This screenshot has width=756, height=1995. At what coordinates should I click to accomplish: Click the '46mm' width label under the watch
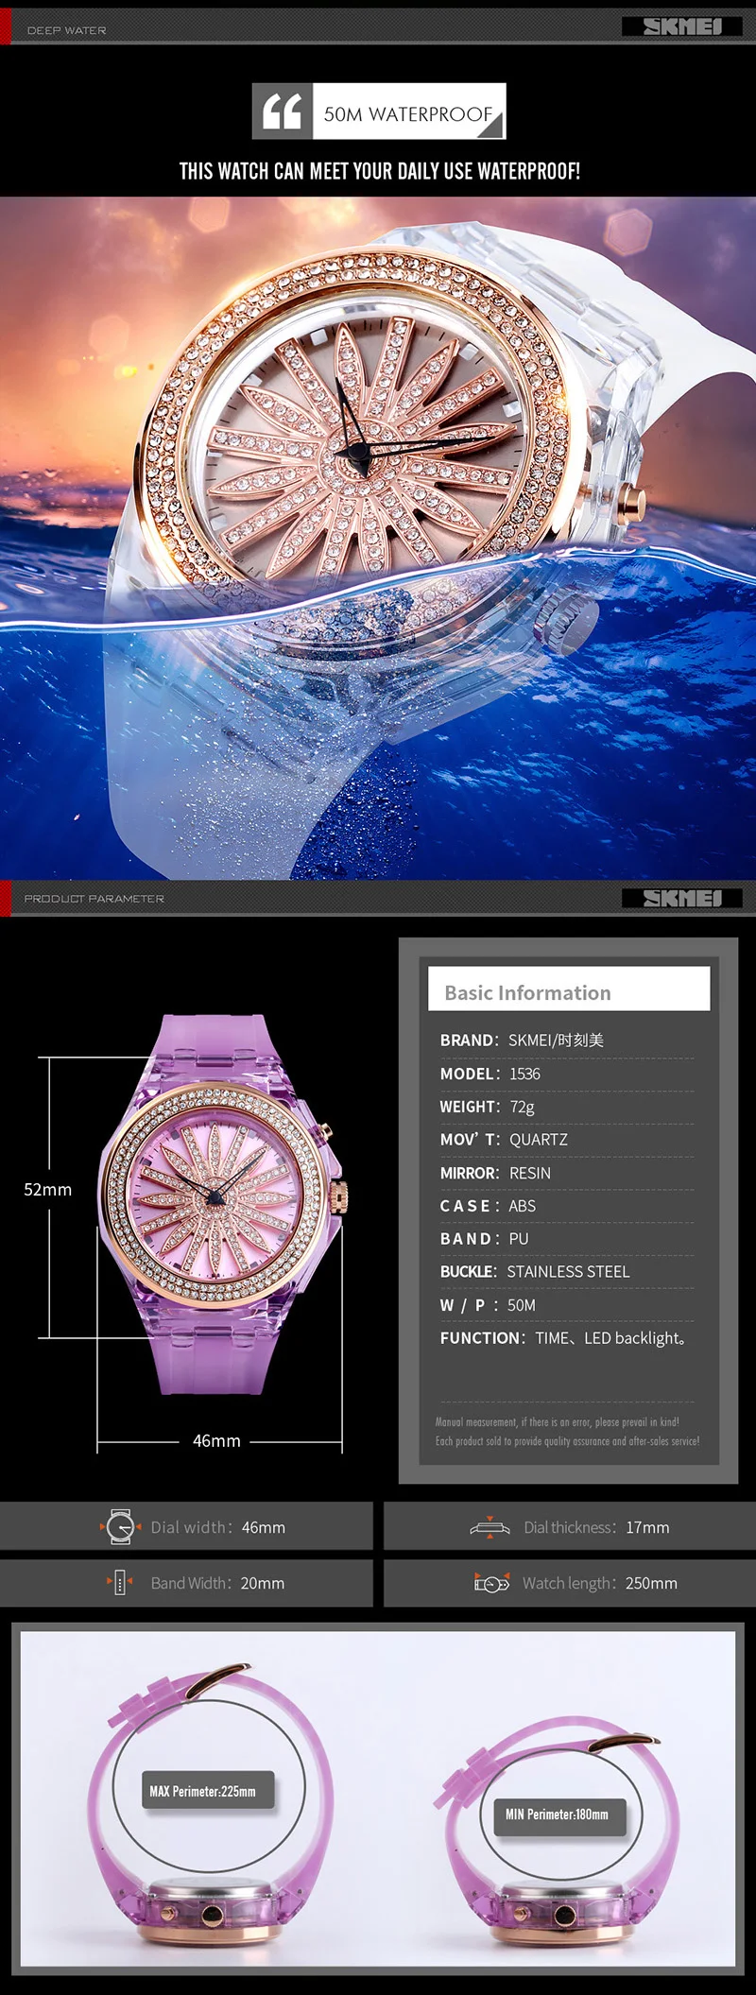[x=216, y=1441]
